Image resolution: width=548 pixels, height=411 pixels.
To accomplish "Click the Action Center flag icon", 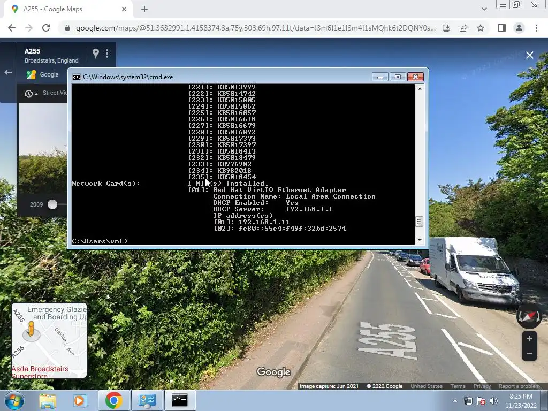I will point(481,401).
